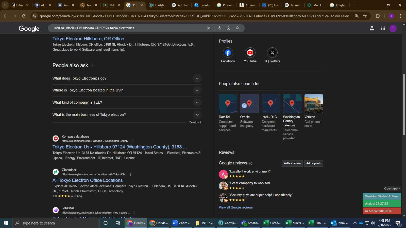Open Zoom from the taskbar

[181, 223]
